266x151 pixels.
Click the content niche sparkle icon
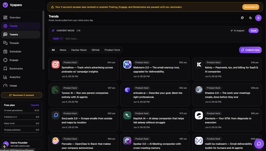53,31
